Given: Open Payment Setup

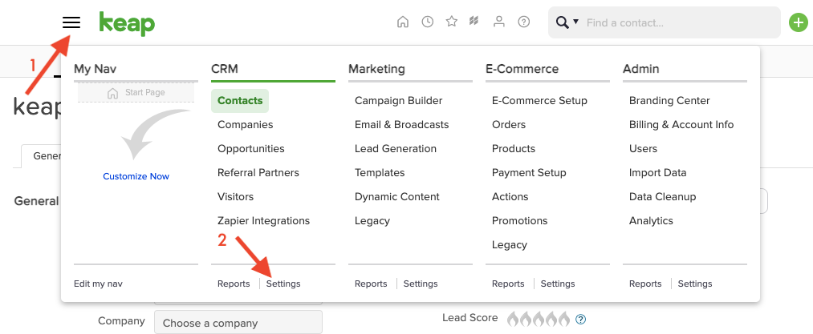Looking at the screenshot, I should (x=529, y=172).
